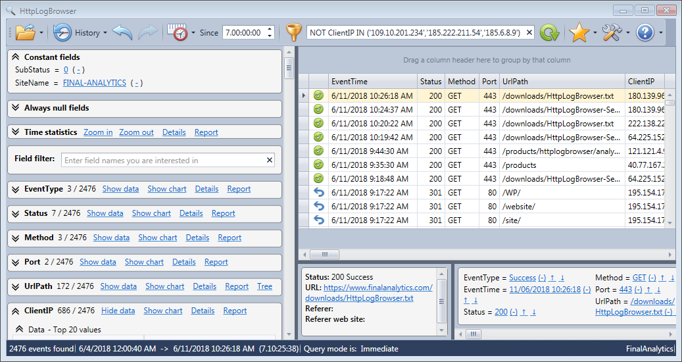
Task: Go back with the undo arrow
Action: click(122, 33)
